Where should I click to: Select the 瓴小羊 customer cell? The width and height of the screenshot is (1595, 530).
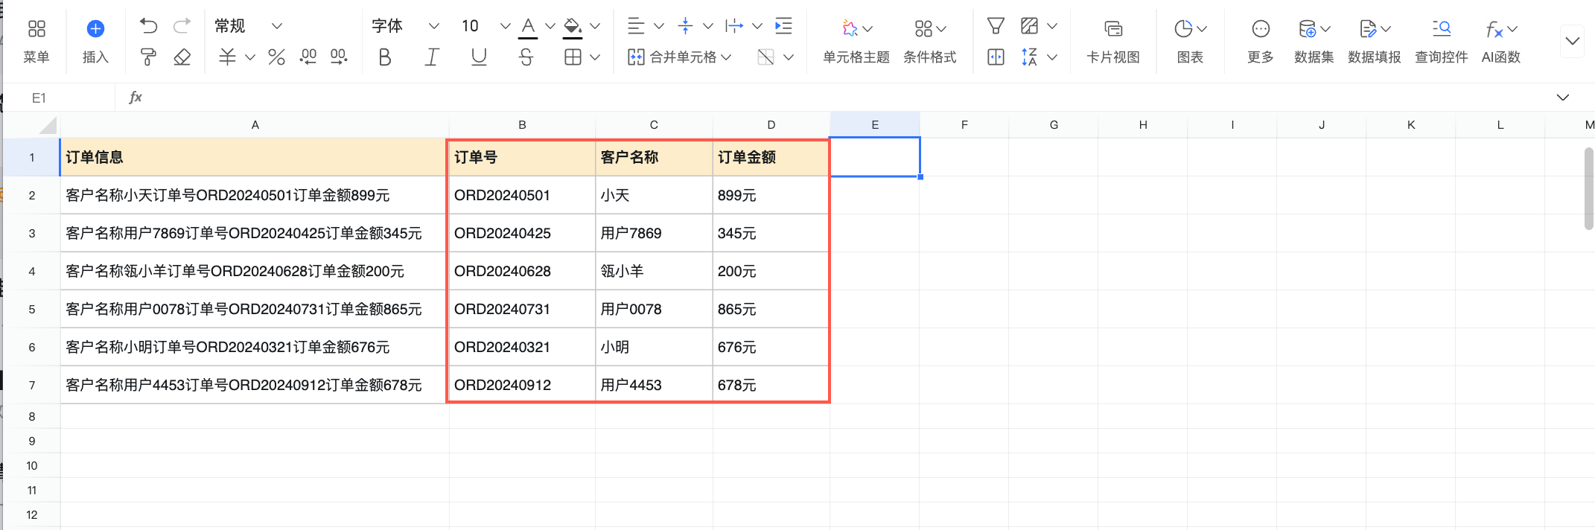[654, 271]
